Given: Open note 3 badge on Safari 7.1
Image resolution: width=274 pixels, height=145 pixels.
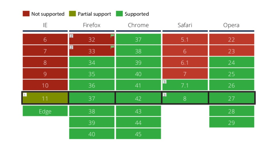Looking at the screenshot, I should click(164, 82).
